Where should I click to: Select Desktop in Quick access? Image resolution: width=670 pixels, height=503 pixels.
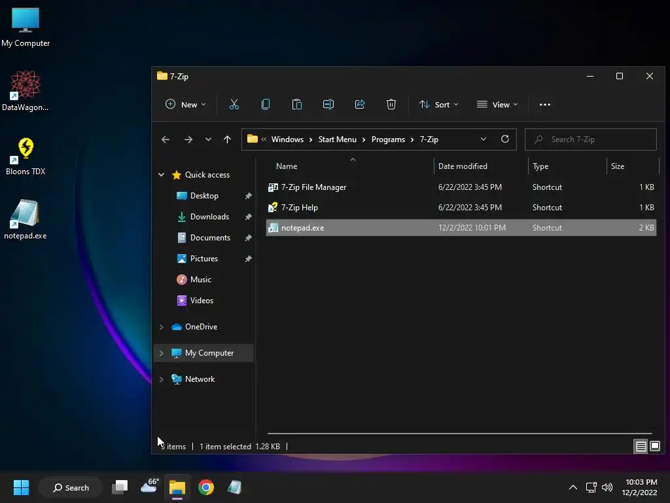(204, 196)
